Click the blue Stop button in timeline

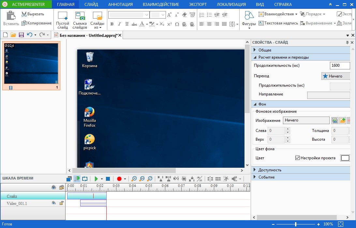[108, 179]
